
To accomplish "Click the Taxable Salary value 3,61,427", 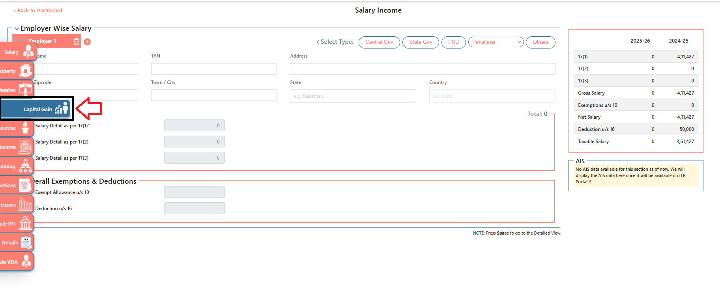I will click(x=685, y=142).
